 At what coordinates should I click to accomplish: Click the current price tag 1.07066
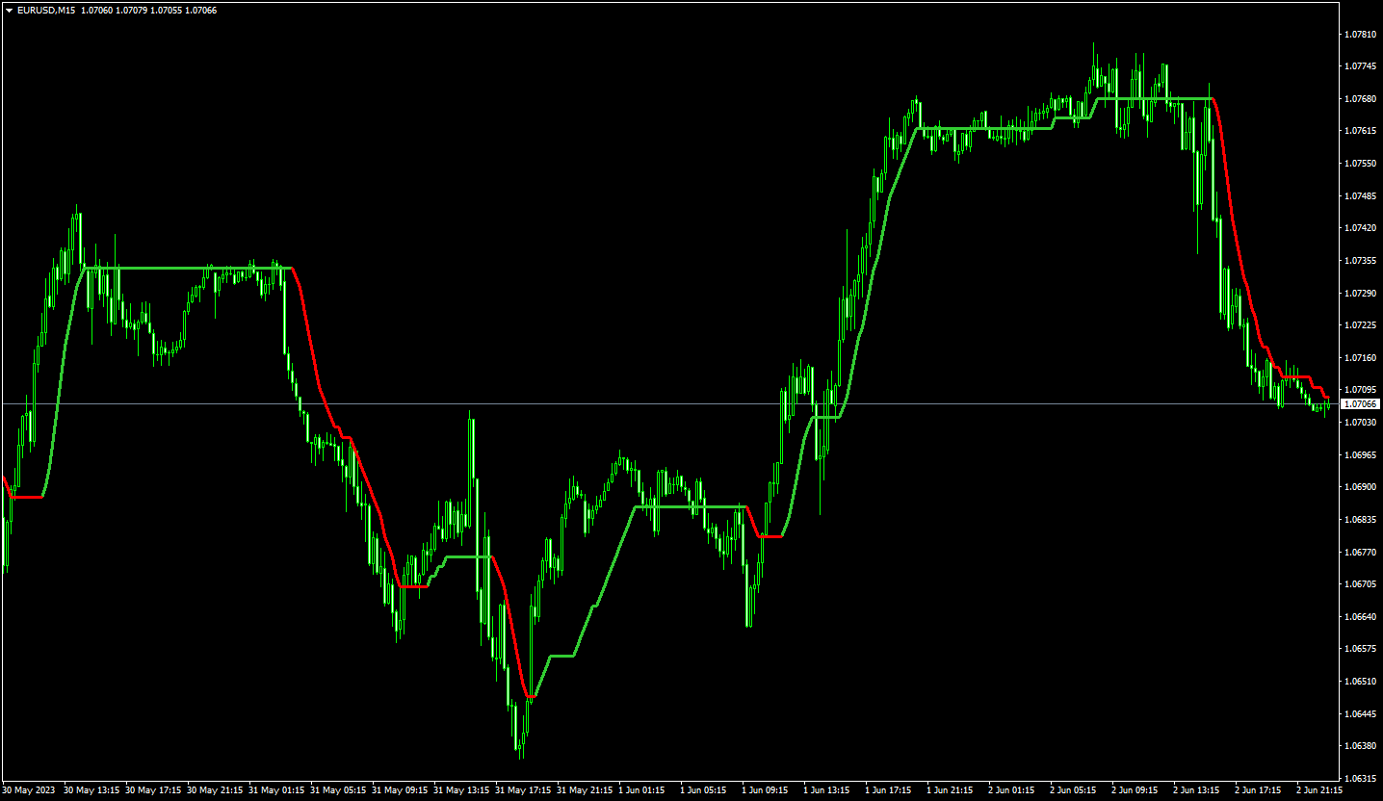pyautogui.click(x=1360, y=404)
